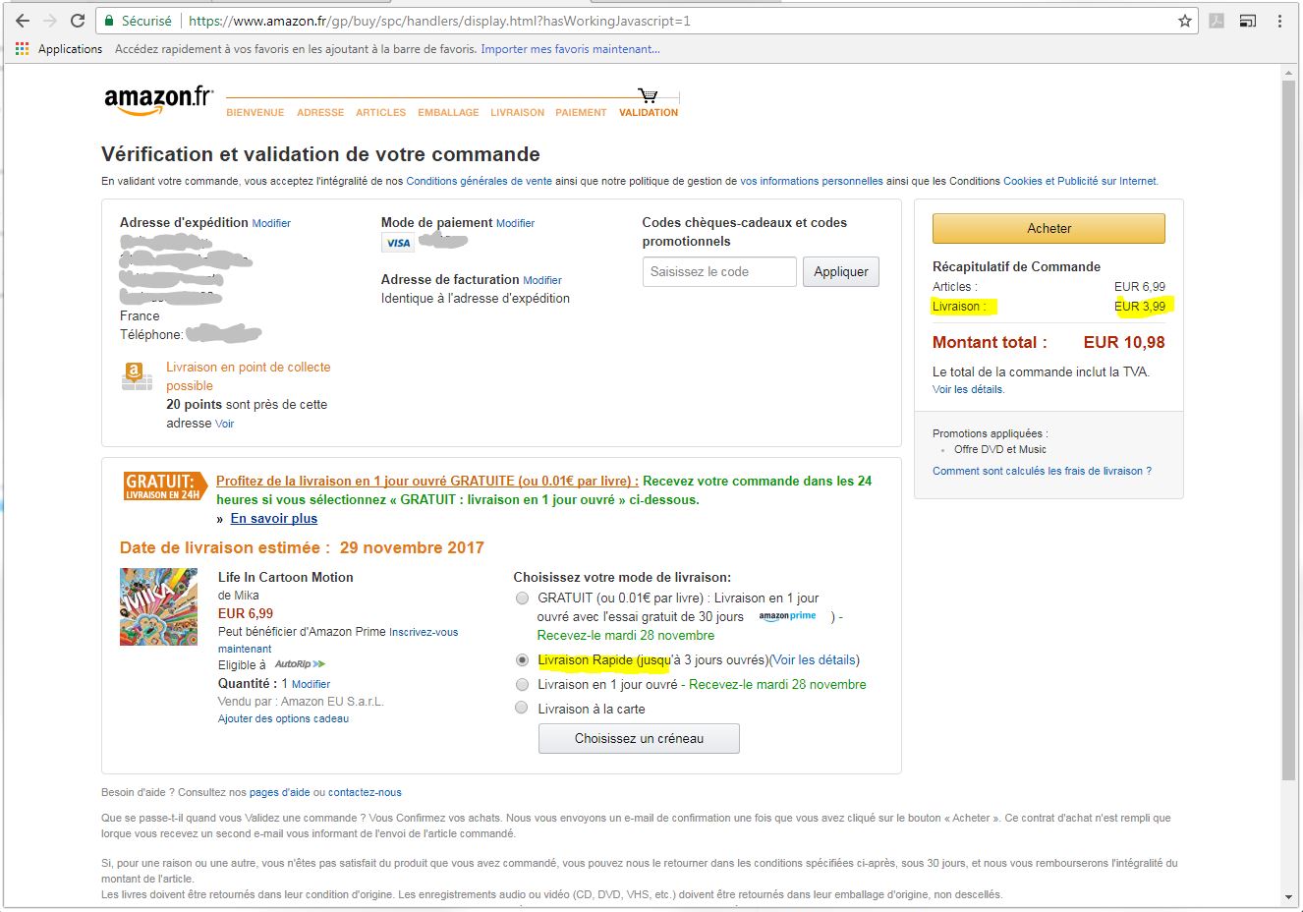Click the Life In Cartoon Motion title
This screenshot has width=1303, height=912.
click(x=286, y=577)
